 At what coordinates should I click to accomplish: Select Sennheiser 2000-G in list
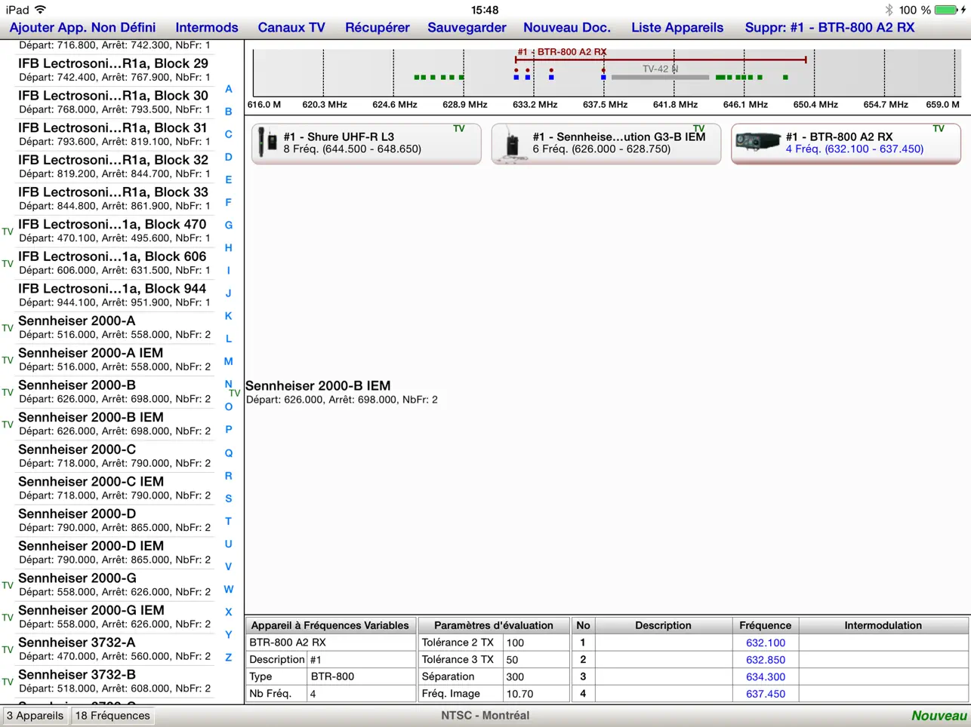[115, 584]
